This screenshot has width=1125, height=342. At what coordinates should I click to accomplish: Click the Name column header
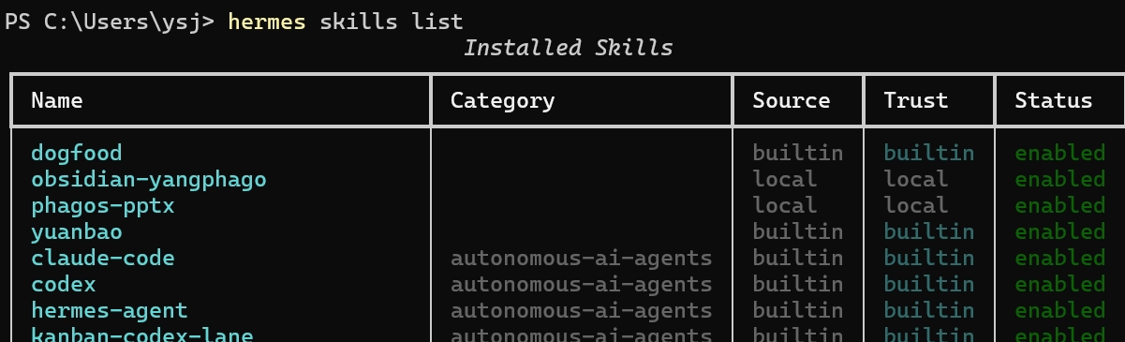point(57,100)
